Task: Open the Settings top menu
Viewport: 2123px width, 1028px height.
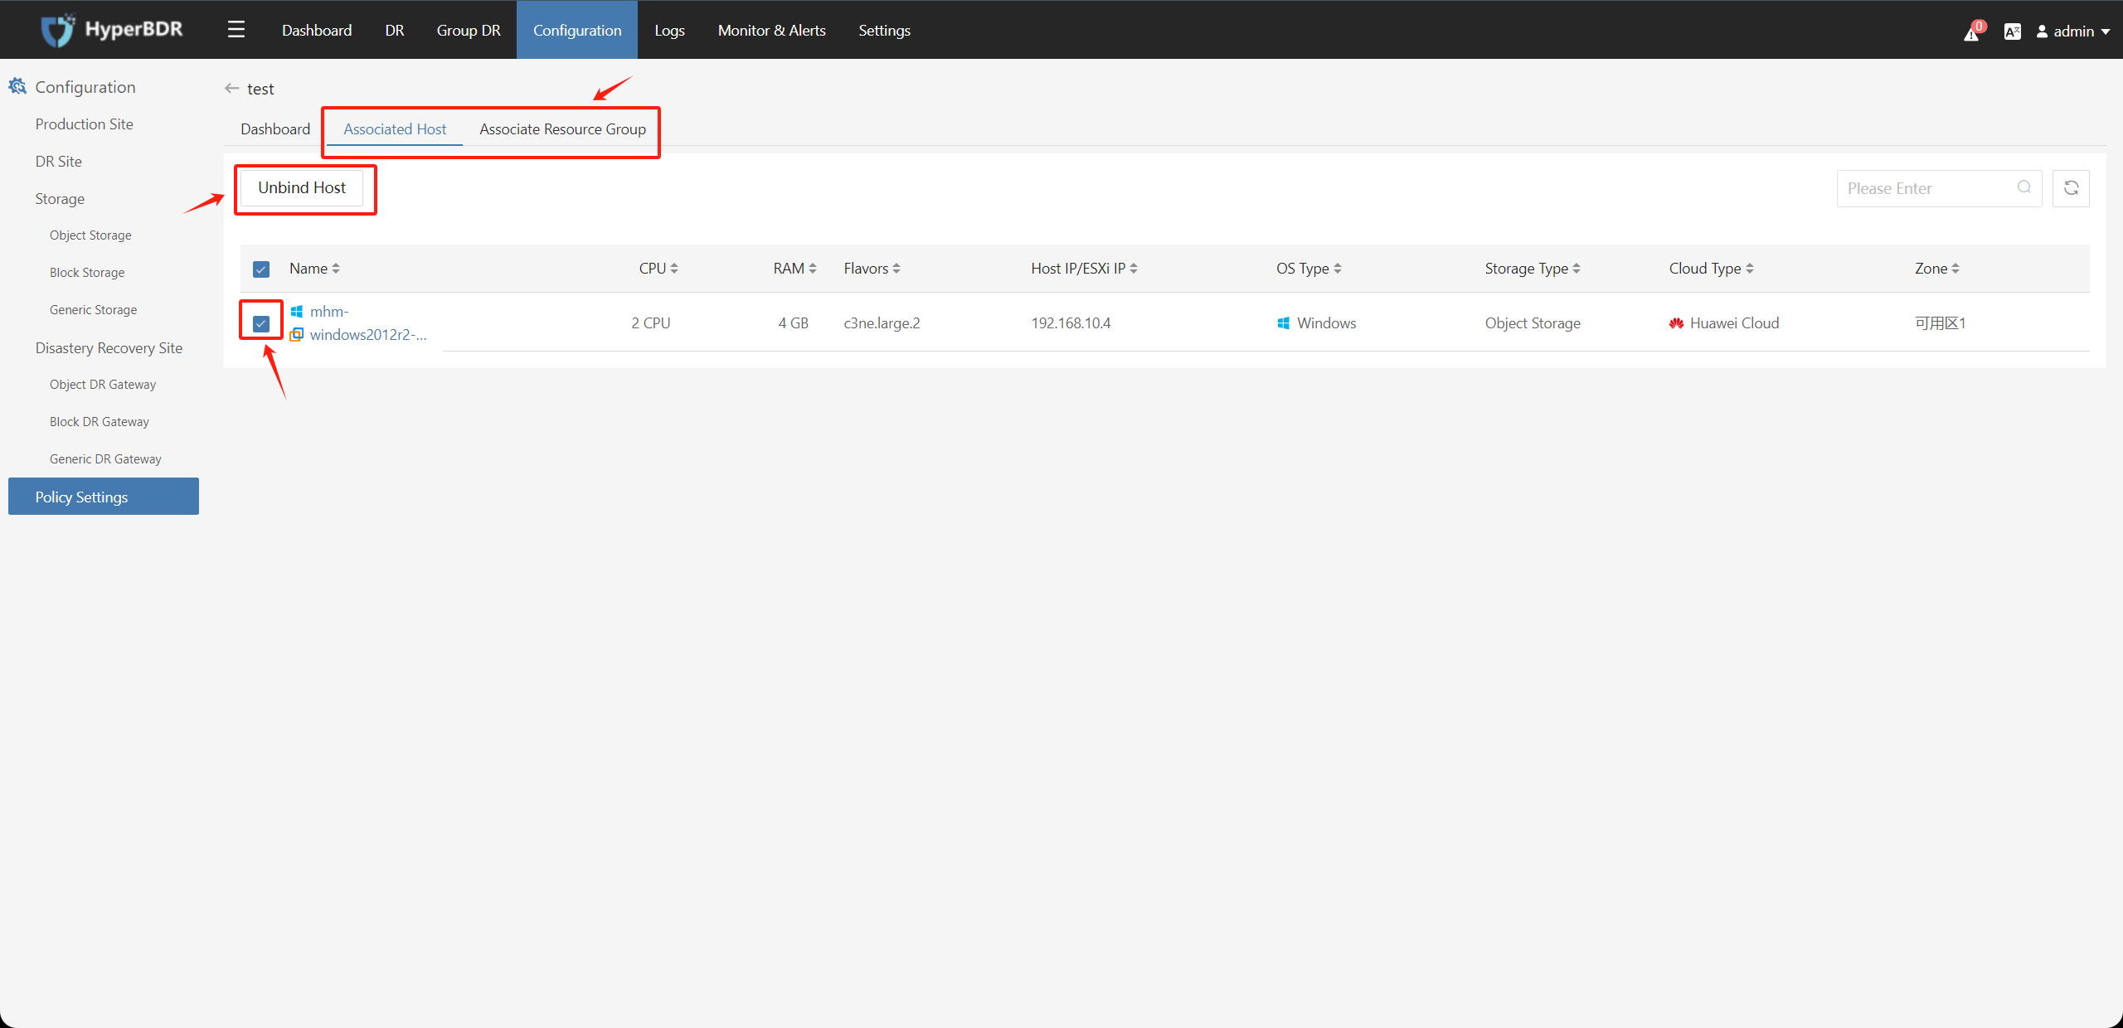Action: coord(884,30)
